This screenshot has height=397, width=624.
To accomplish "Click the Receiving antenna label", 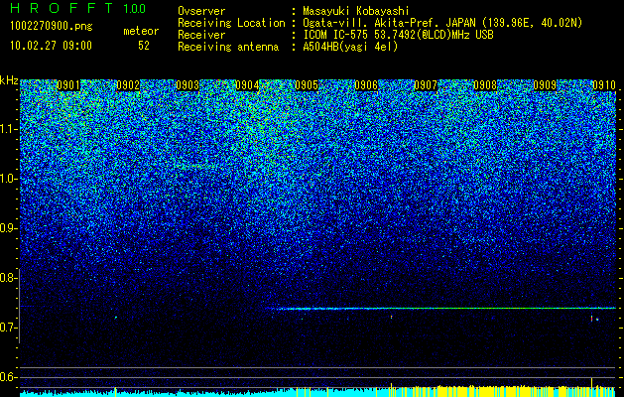I will (228, 47).
